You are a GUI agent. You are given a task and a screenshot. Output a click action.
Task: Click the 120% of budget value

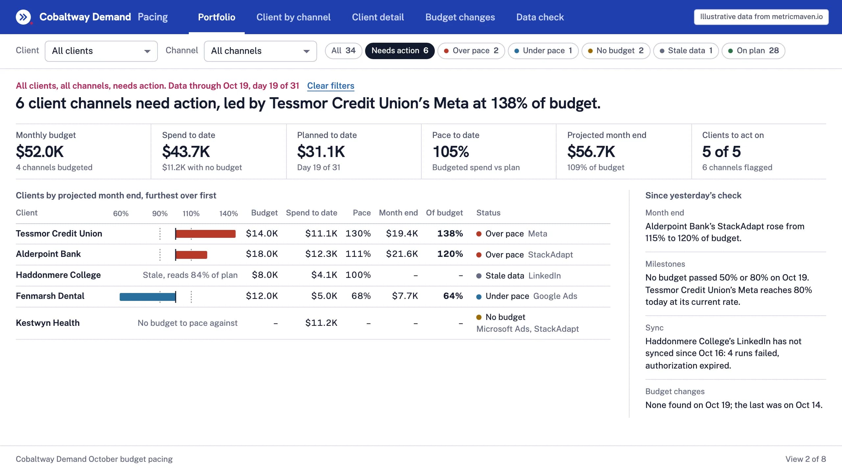point(450,254)
